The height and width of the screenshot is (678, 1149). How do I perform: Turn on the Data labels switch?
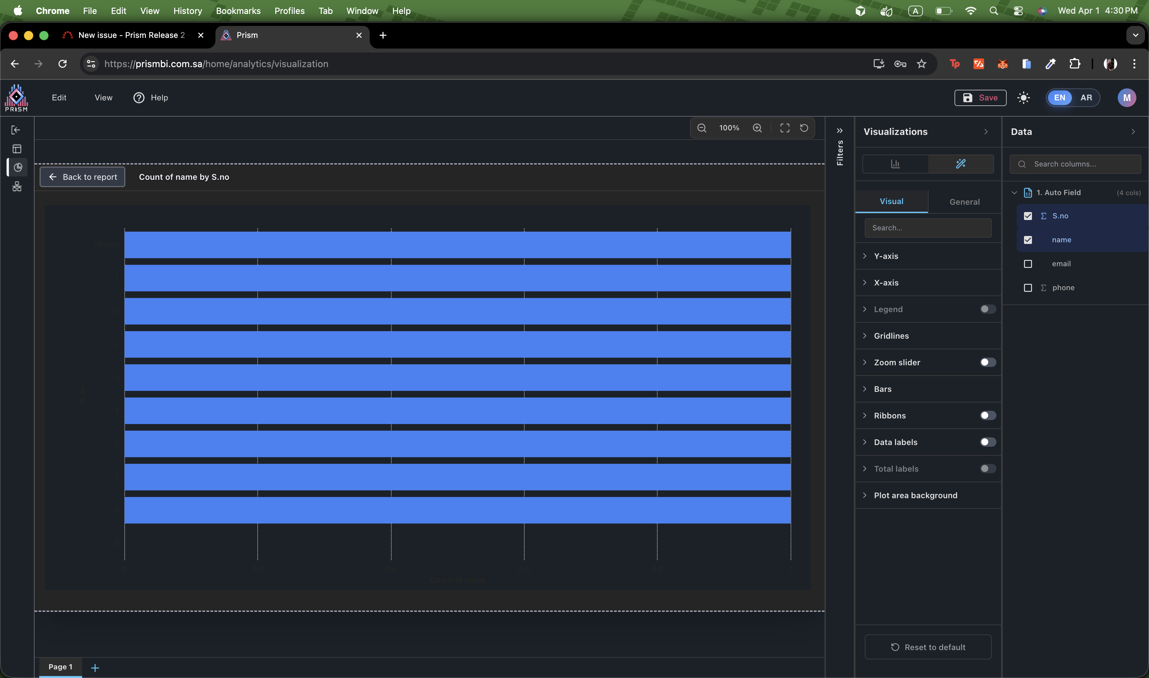988,442
